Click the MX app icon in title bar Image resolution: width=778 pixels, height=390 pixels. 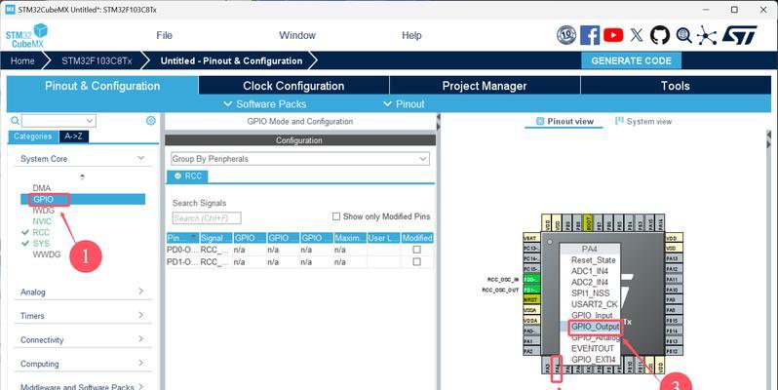(10, 10)
